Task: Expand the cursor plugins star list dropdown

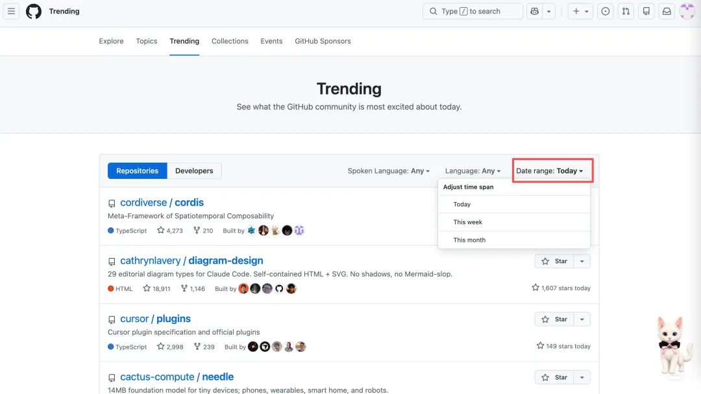Action: click(582, 319)
